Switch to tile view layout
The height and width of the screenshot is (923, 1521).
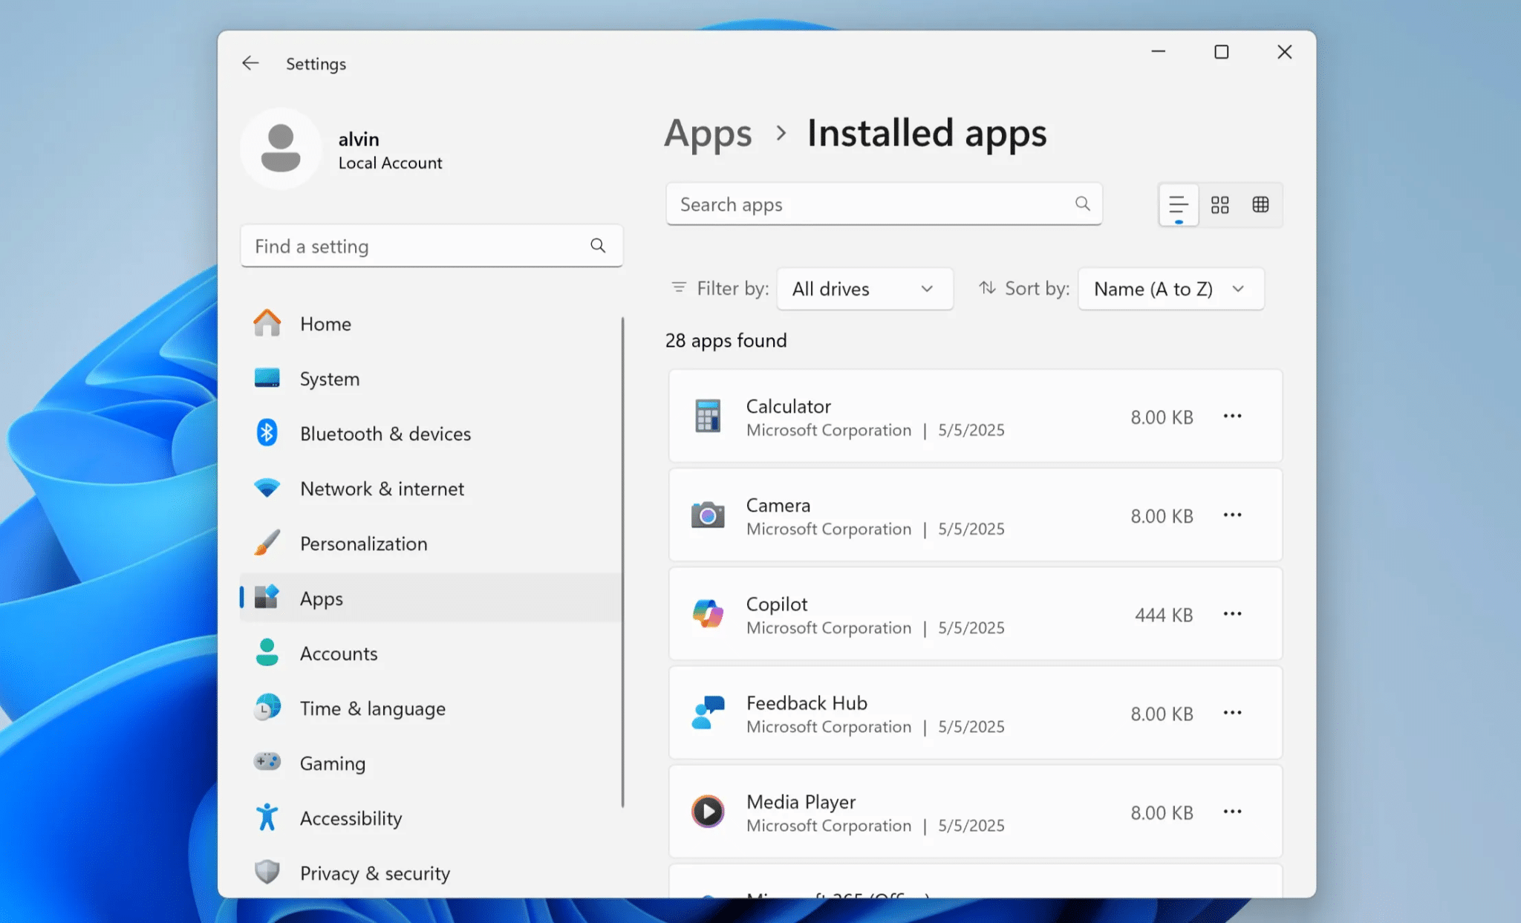point(1260,204)
